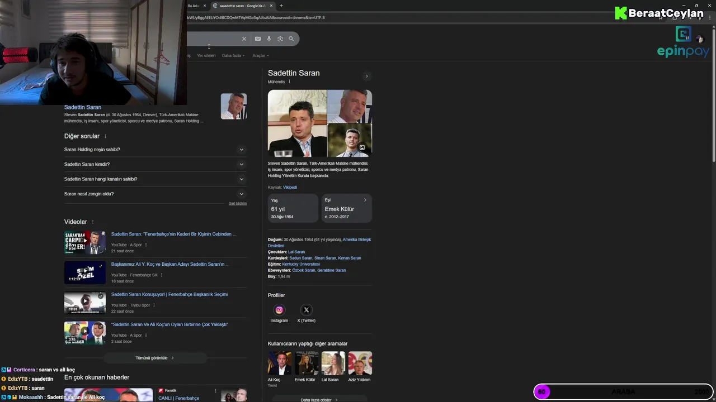Screen dimensions: 716x402
Task: Click the browser address bar URL
Action: click(x=256, y=17)
